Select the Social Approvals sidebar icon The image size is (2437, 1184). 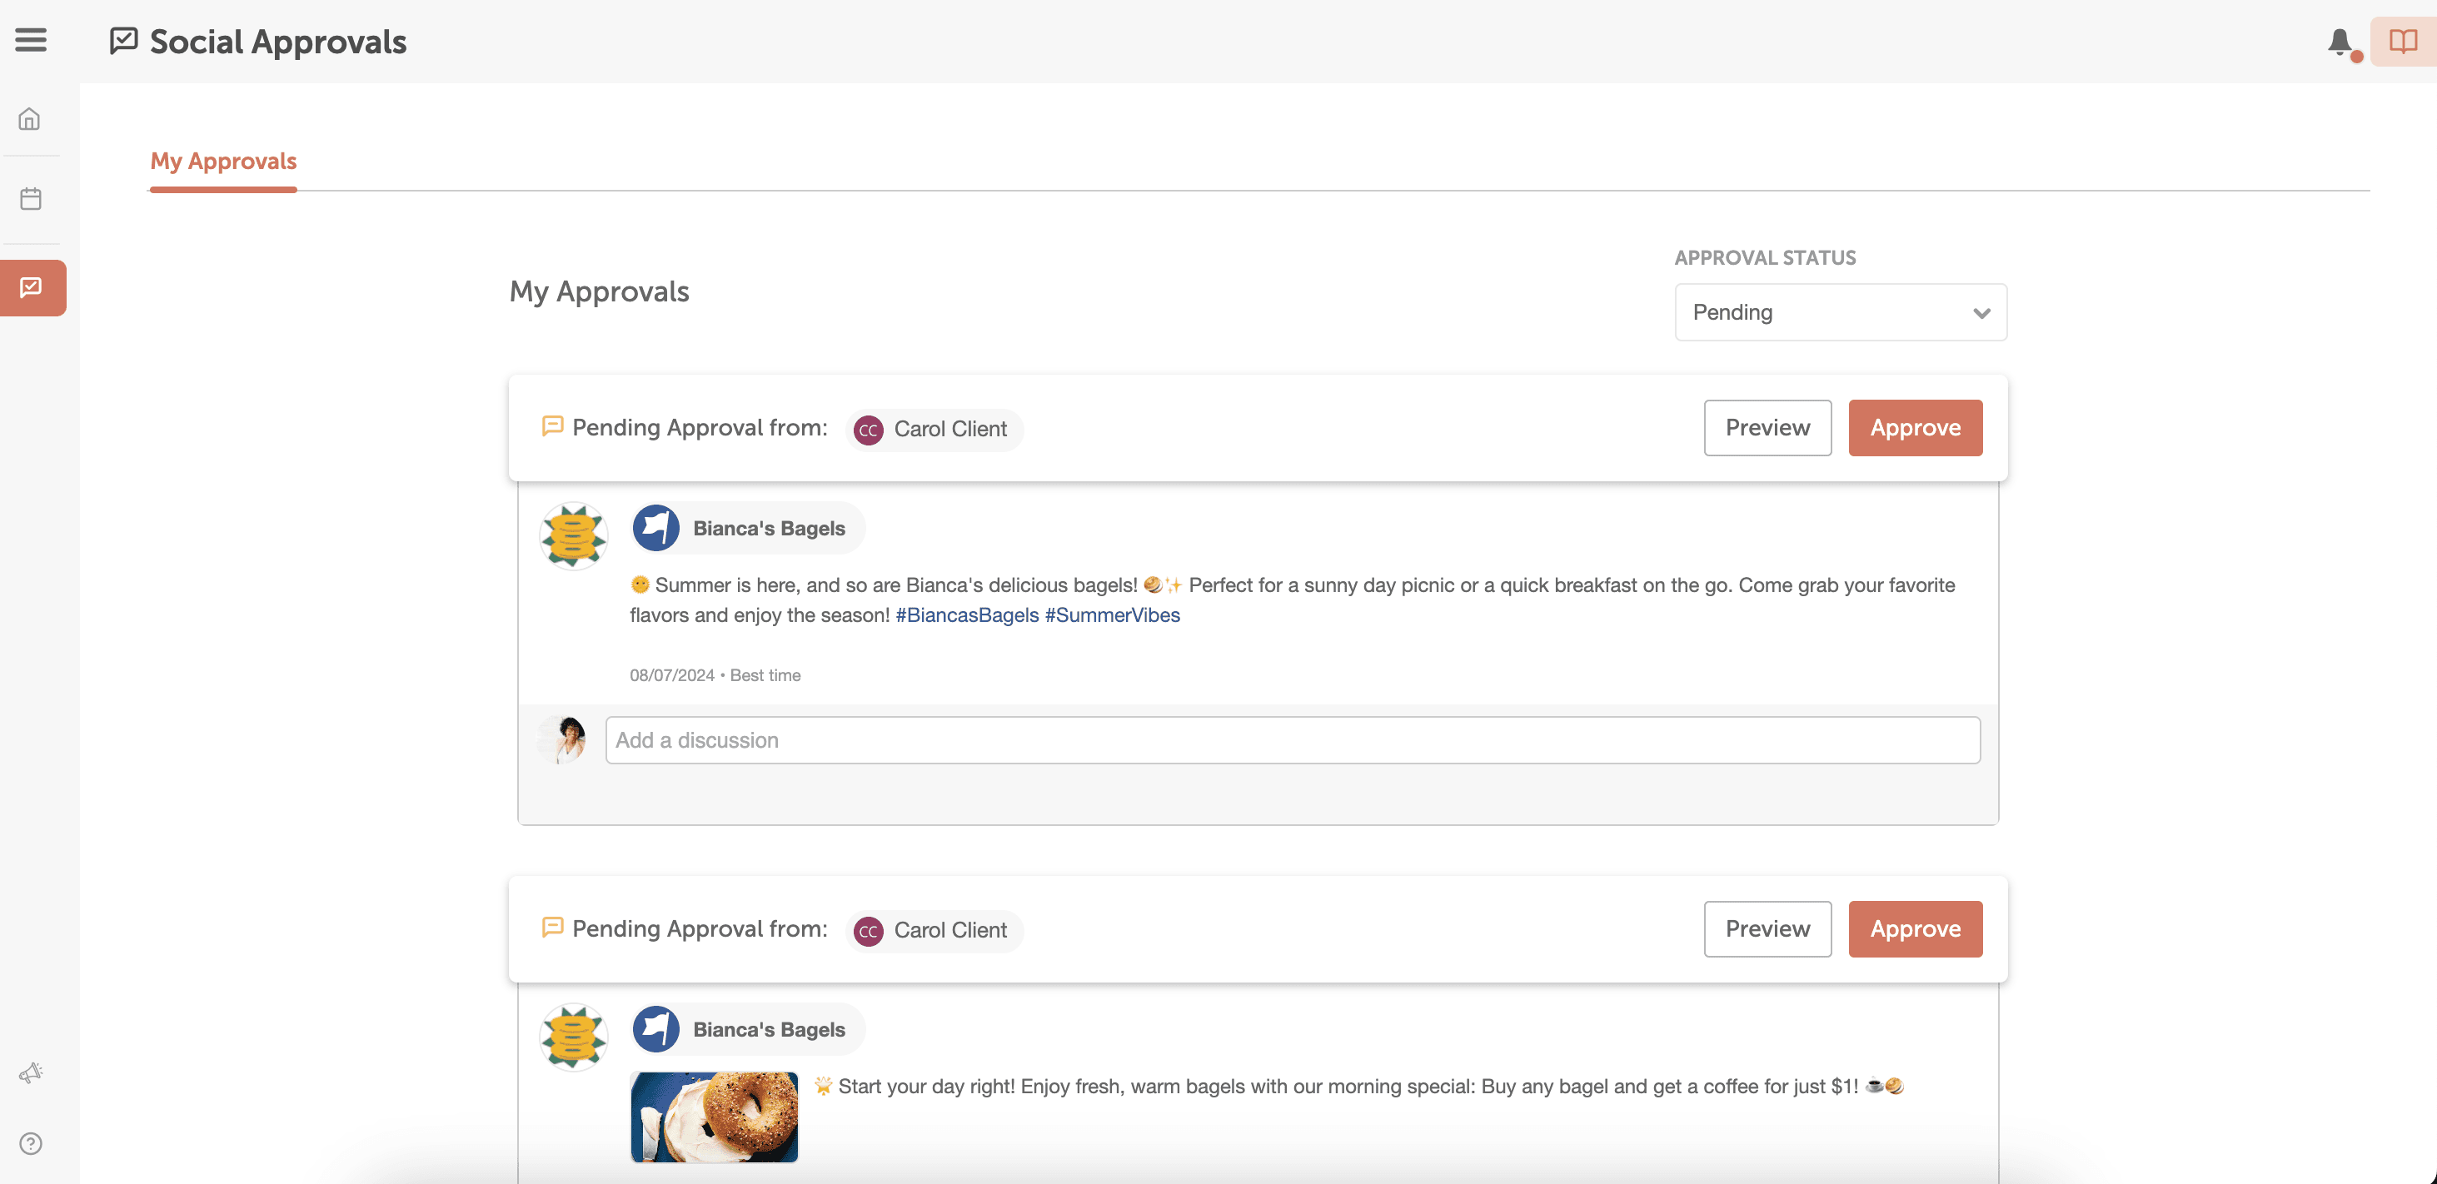tap(32, 287)
